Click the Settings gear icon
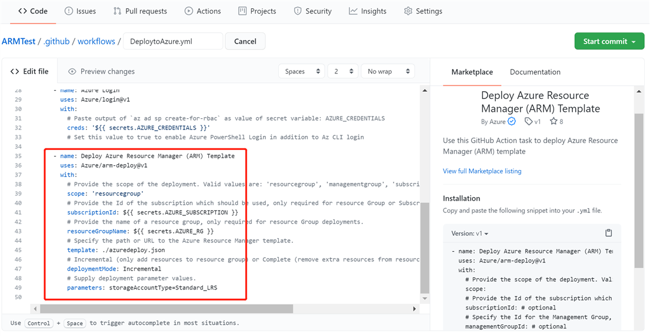The height and width of the screenshot is (336, 650). pyautogui.click(x=408, y=11)
